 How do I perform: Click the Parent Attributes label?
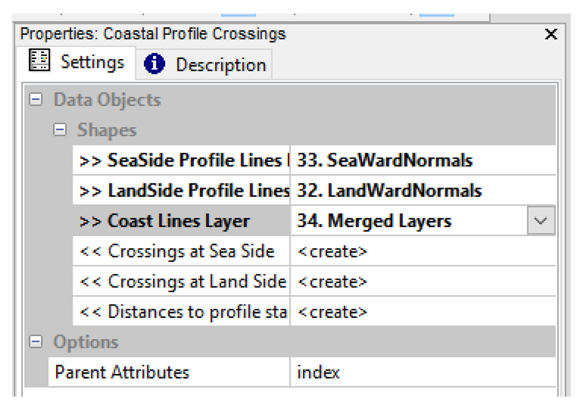[122, 373]
